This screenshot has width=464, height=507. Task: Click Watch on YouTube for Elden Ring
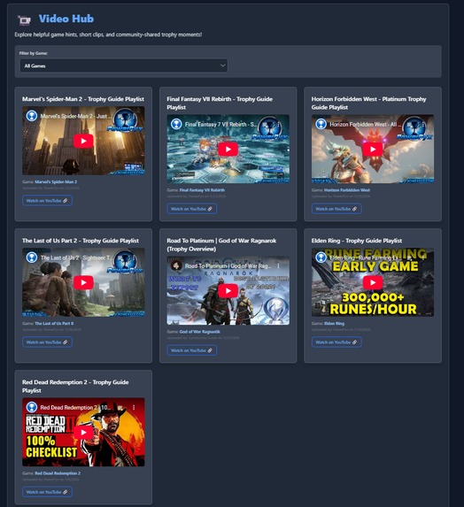[x=336, y=342]
